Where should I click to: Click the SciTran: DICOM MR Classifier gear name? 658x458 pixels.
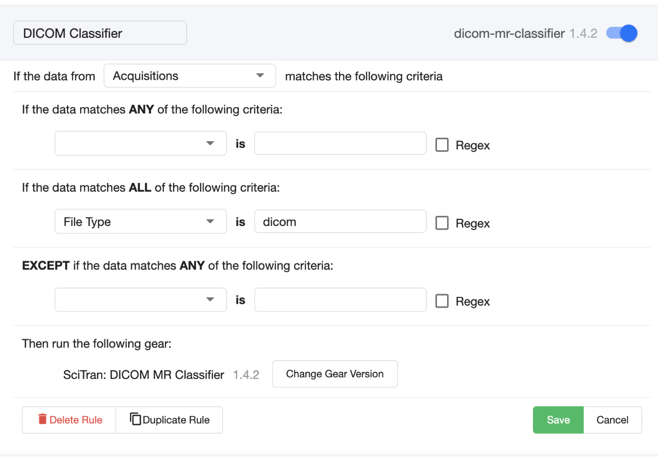pyautogui.click(x=144, y=375)
